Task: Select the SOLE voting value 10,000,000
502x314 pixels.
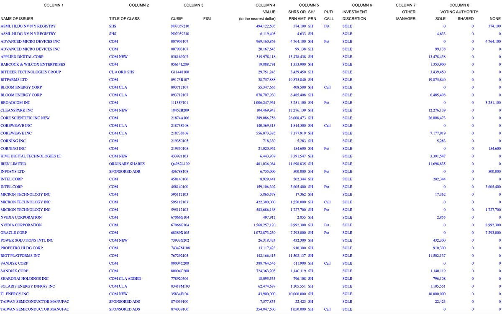Action: pyautogui.click(x=437, y=294)
